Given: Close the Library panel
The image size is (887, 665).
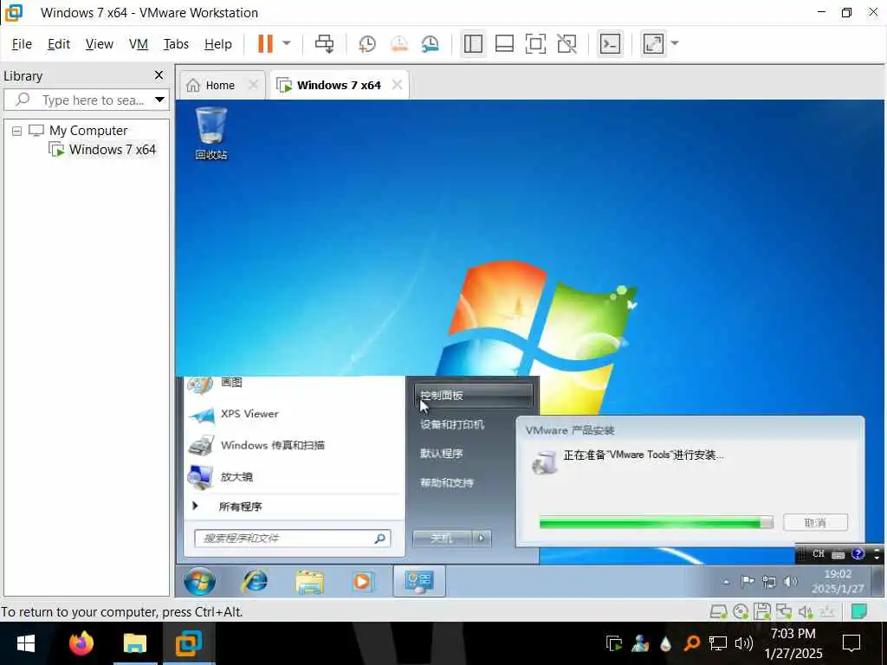Looking at the screenshot, I should pos(159,75).
